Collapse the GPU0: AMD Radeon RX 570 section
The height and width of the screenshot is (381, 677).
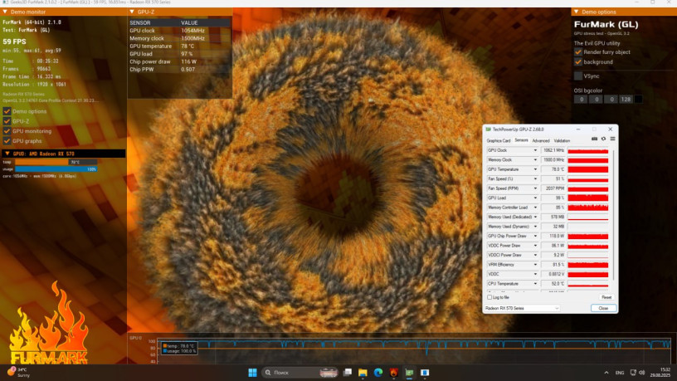click(7, 154)
